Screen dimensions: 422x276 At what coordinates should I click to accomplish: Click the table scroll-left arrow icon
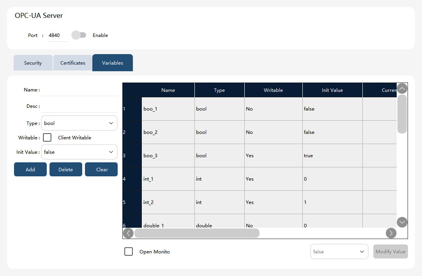point(128,233)
